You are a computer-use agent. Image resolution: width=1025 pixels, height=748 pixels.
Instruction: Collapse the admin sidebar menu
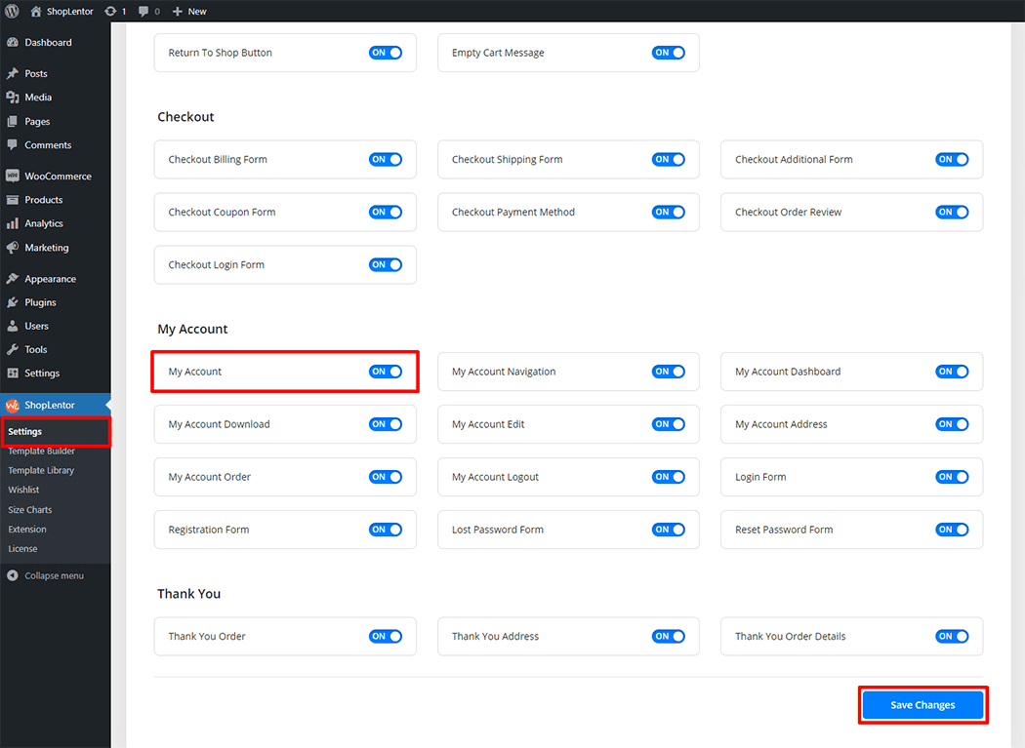click(x=45, y=575)
